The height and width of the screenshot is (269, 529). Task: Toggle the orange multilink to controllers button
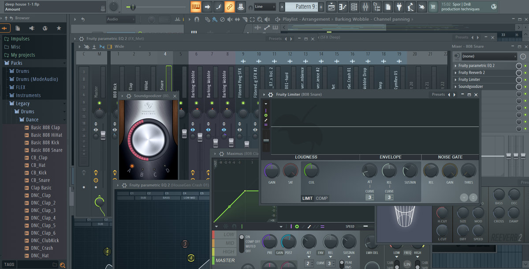[x=229, y=7]
